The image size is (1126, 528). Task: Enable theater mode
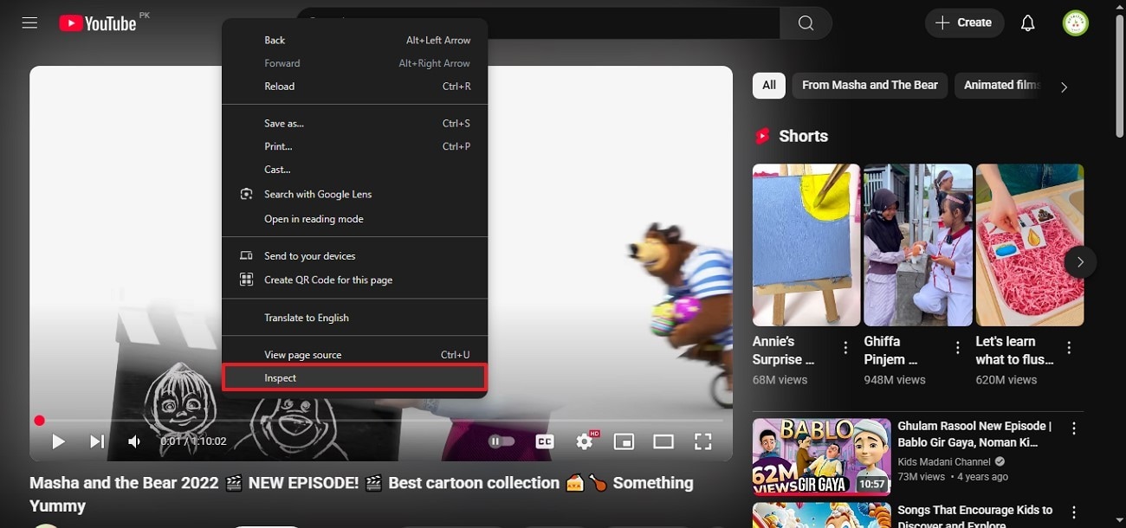tap(663, 441)
